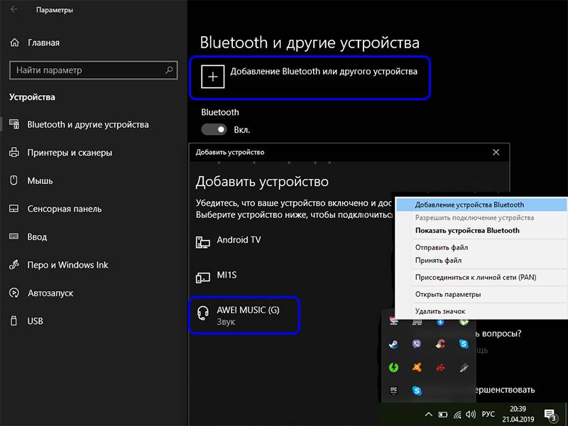Image resolution: width=568 pixels, height=426 pixels.
Task: Click Разрешить подключение устройства menu entry
Action: pyautogui.click(x=481, y=218)
